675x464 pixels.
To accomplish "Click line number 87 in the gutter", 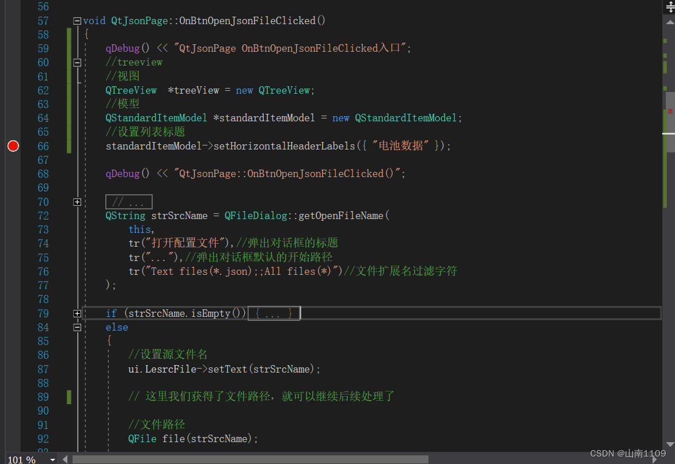I will tap(43, 370).
